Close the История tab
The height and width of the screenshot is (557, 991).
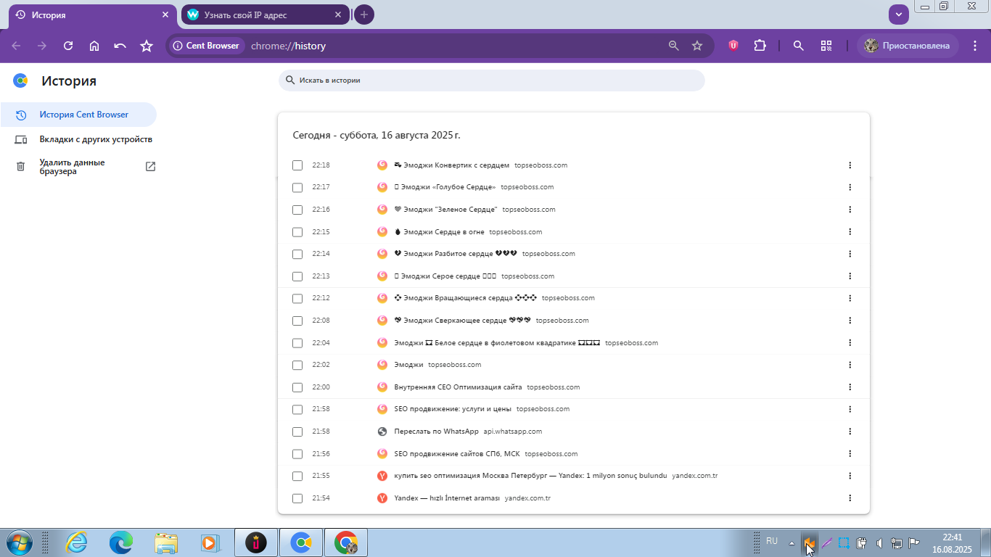point(165,15)
